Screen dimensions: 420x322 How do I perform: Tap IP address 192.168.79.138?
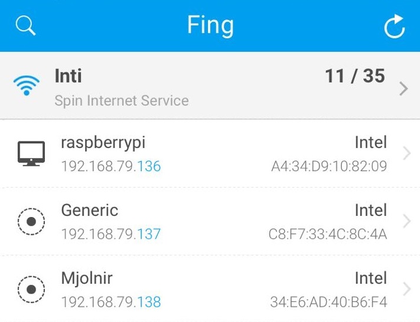click(x=111, y=302)
